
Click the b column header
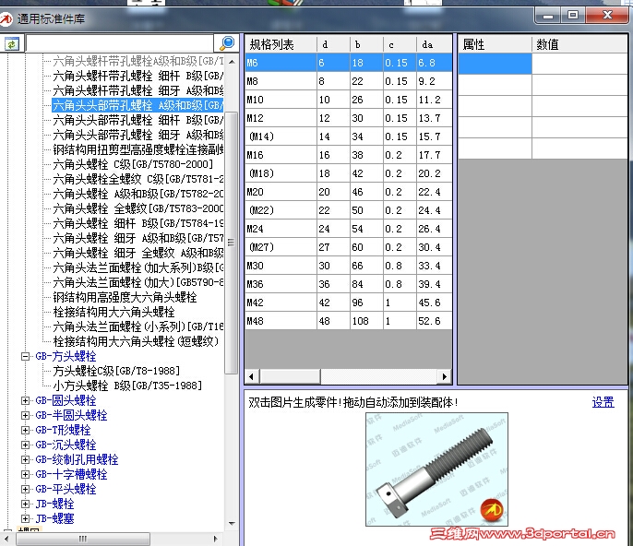[x=366, y=44]
